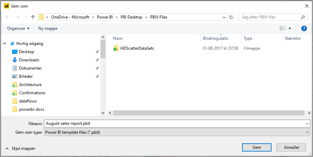
Task: Create a new folder with Ny mappe
Action: pos(48,28)
